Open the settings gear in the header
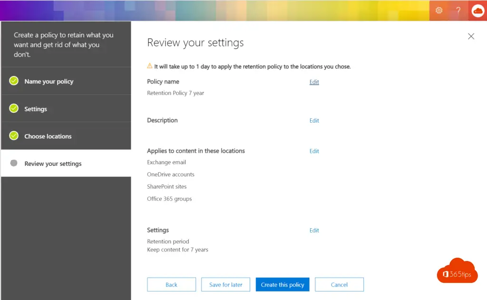The image size is (487, 300). [439, 10]
